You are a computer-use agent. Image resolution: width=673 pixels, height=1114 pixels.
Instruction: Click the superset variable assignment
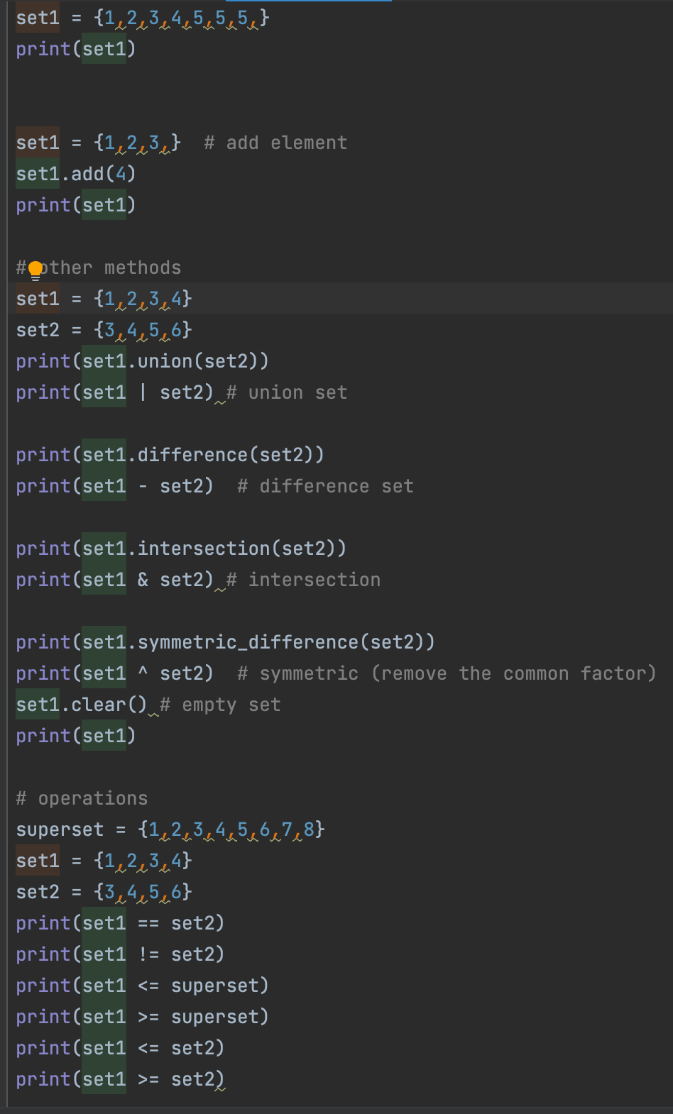[x=60, y=830]
